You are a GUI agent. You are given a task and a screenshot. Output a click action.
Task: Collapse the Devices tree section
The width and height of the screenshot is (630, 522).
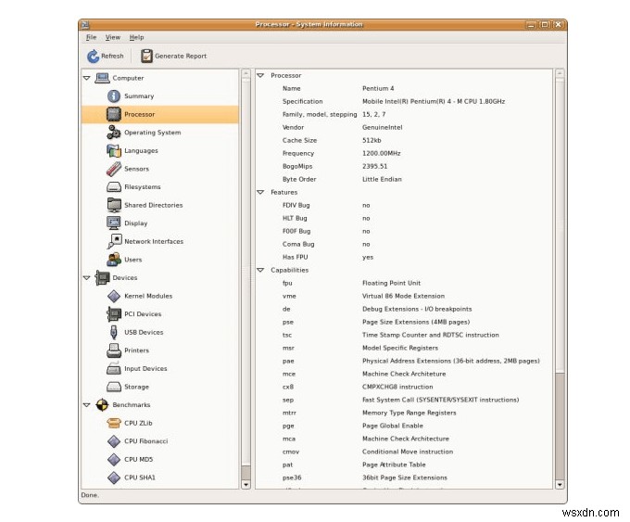tap(87, 278)
